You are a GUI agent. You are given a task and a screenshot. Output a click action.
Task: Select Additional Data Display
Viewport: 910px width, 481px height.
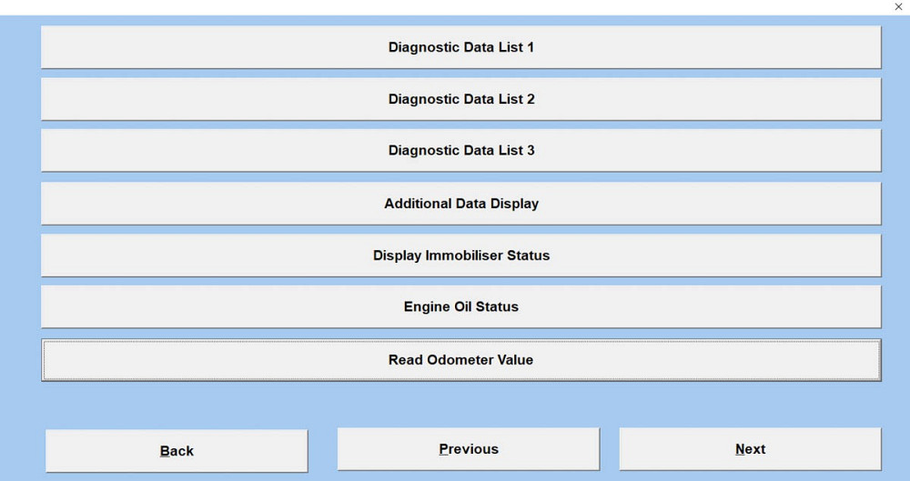click(460, 204)
